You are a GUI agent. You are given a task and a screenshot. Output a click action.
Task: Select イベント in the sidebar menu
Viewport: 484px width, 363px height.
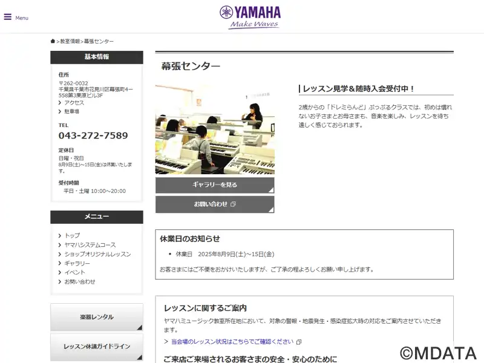pyautogui.click(x=74, y=273)
